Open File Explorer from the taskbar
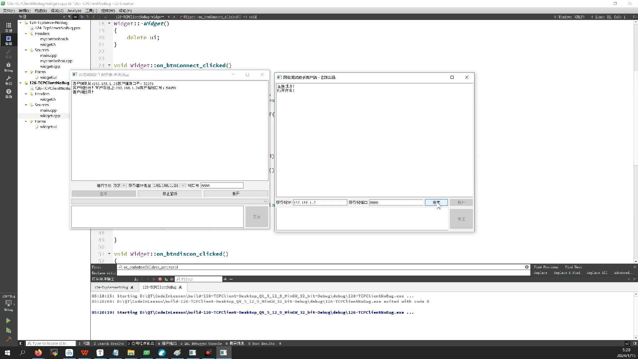Viewport: 638px width, 359px height. pyautogui.click(x=131, y=353)
